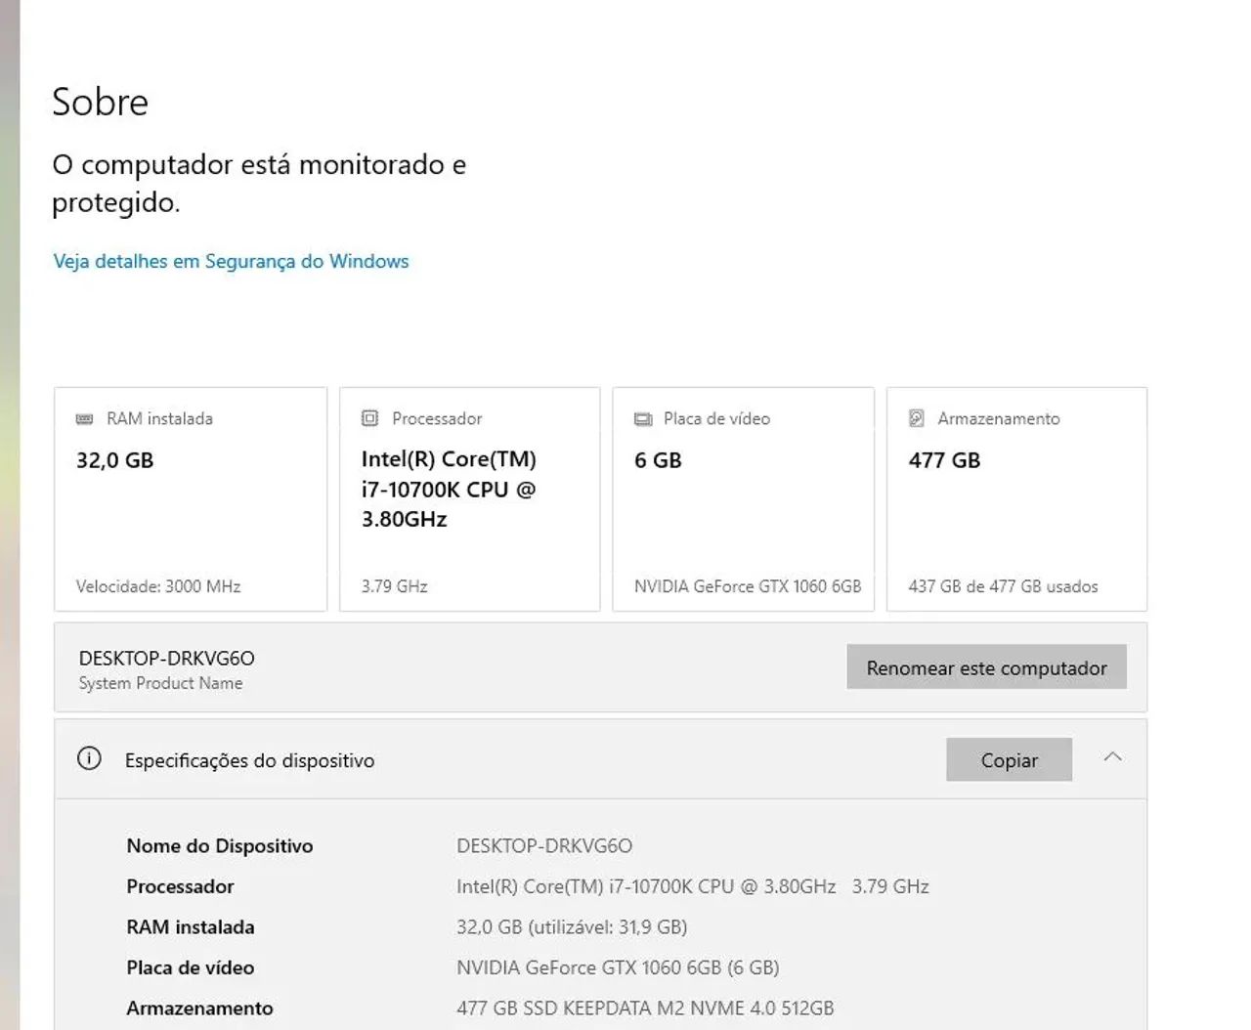Click the Armazenamento KEEPDATA SSD value
1251x1030 pixels.
645,1008
